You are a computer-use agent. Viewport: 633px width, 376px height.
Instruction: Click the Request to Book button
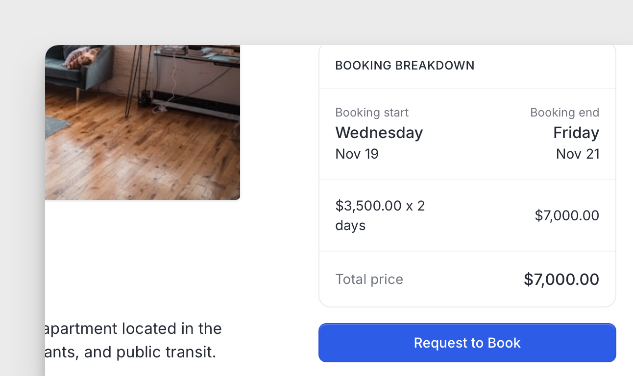[x=467, y=343]
